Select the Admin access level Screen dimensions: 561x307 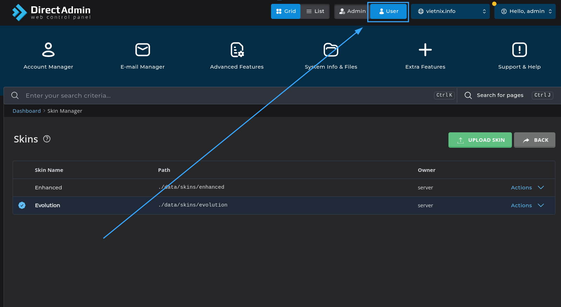352,11
